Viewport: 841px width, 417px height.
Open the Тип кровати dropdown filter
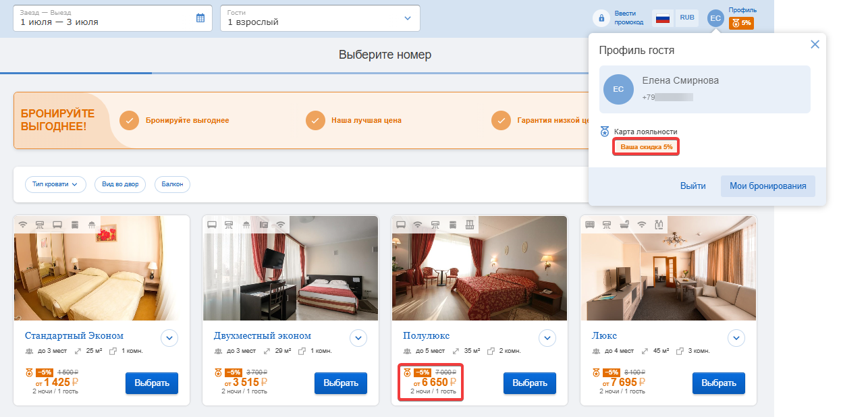(55, 184)
